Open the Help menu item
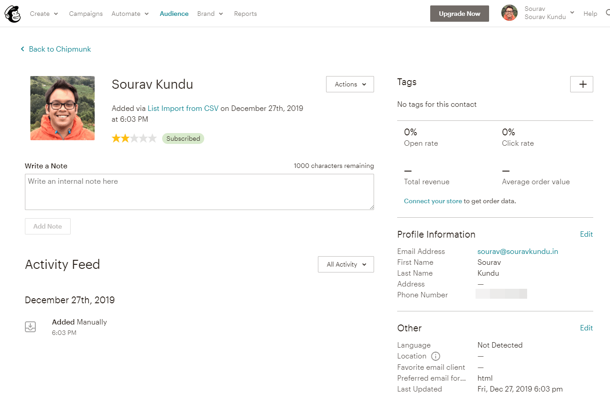Image resolution: width=610 pixels, height=406 pixels. pyautogui.click(x=590, y=14)
